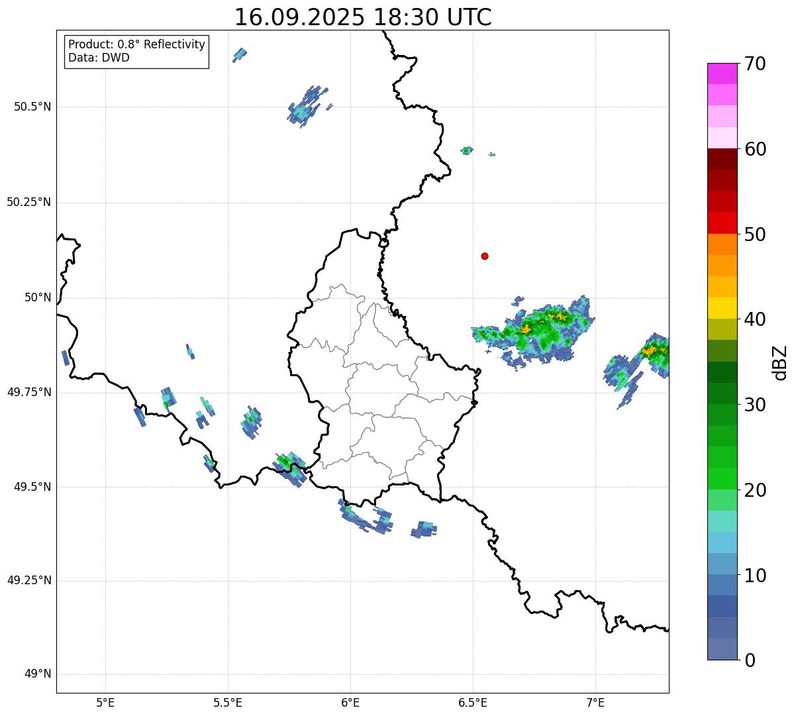Click the red station marker dot

[485, 256]
